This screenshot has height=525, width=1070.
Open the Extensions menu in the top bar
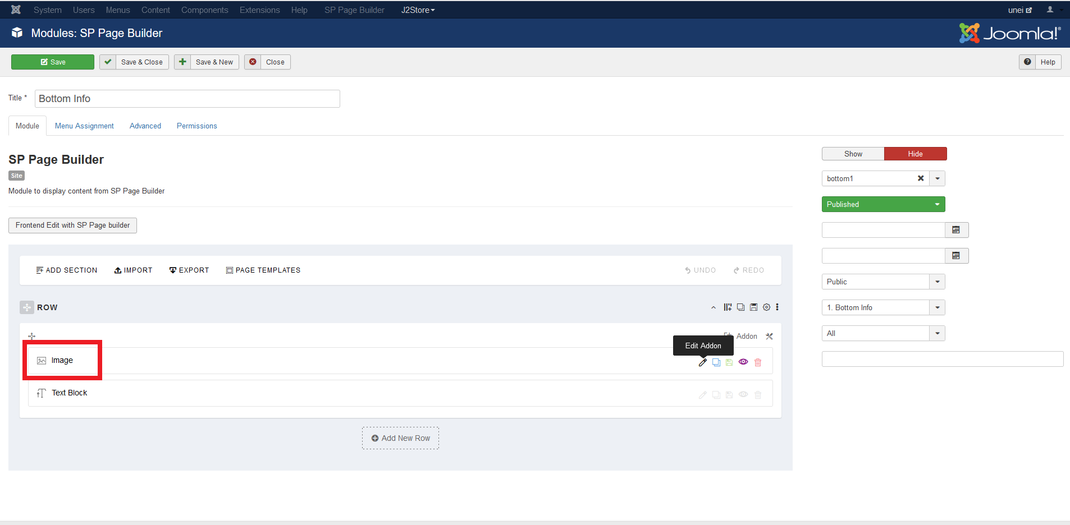click(259, 10)
